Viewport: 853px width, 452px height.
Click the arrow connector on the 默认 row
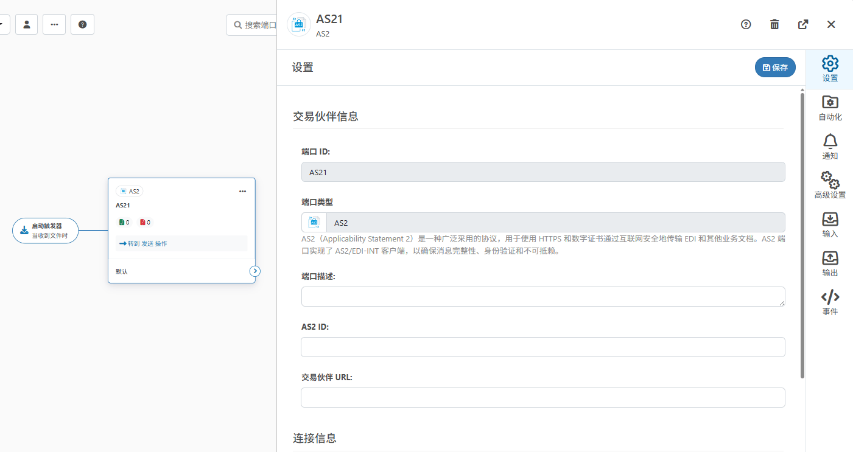coord(255,271)
